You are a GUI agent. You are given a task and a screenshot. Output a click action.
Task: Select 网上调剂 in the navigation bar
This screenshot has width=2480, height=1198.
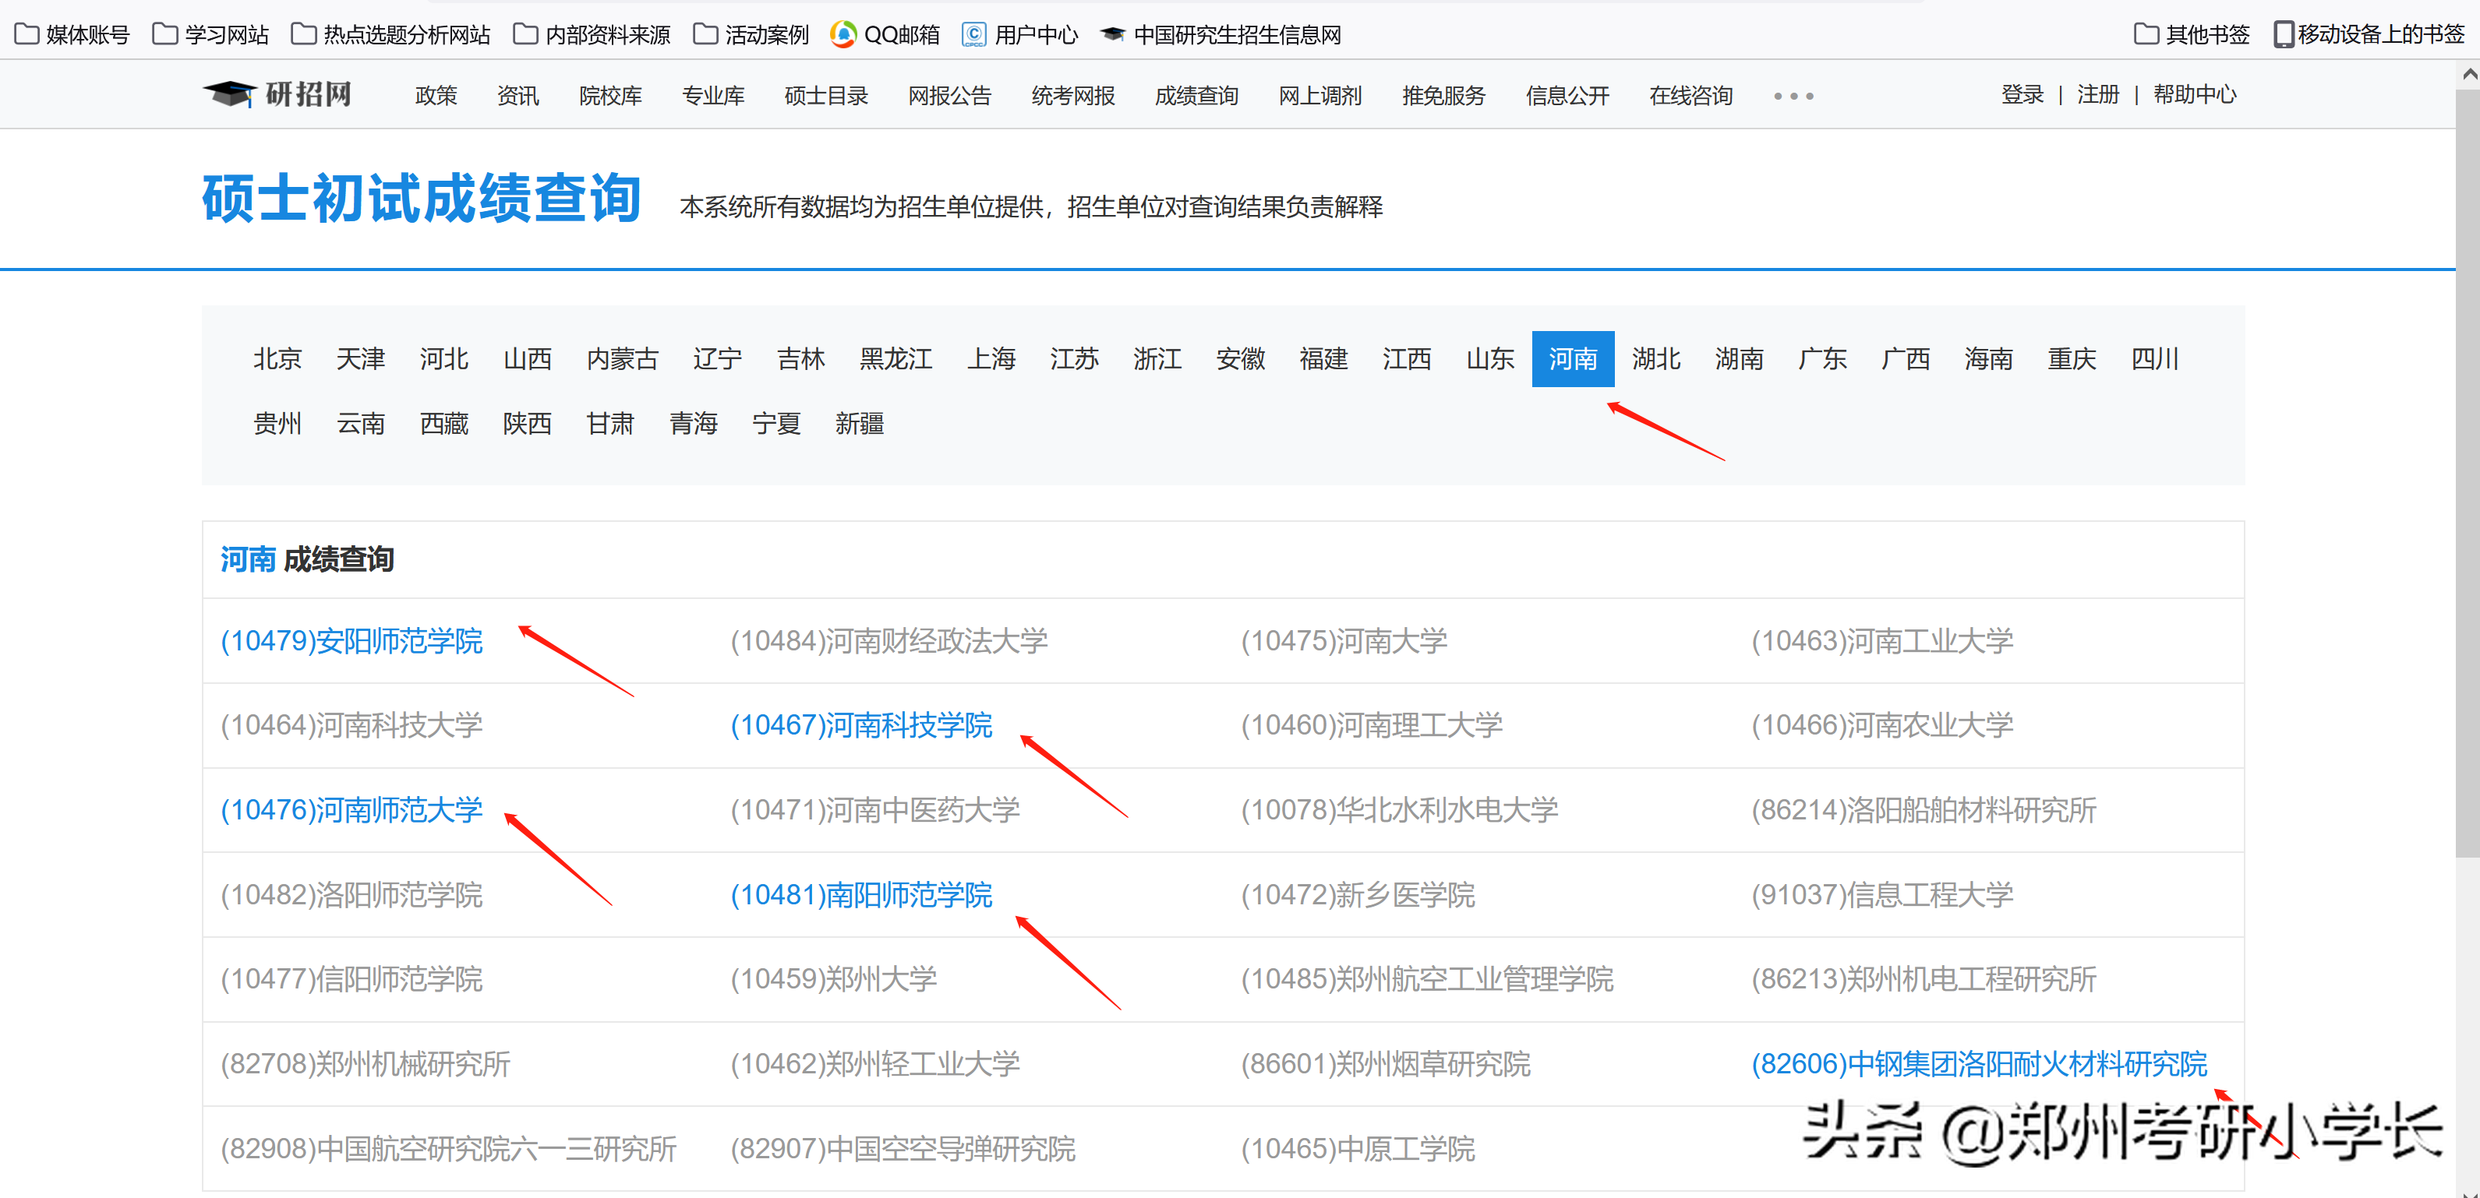pos(1320,95)
